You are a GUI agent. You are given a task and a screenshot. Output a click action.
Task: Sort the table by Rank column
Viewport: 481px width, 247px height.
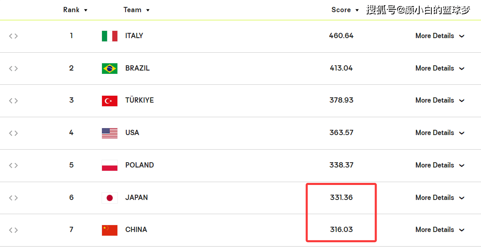(x=76, y=10)
